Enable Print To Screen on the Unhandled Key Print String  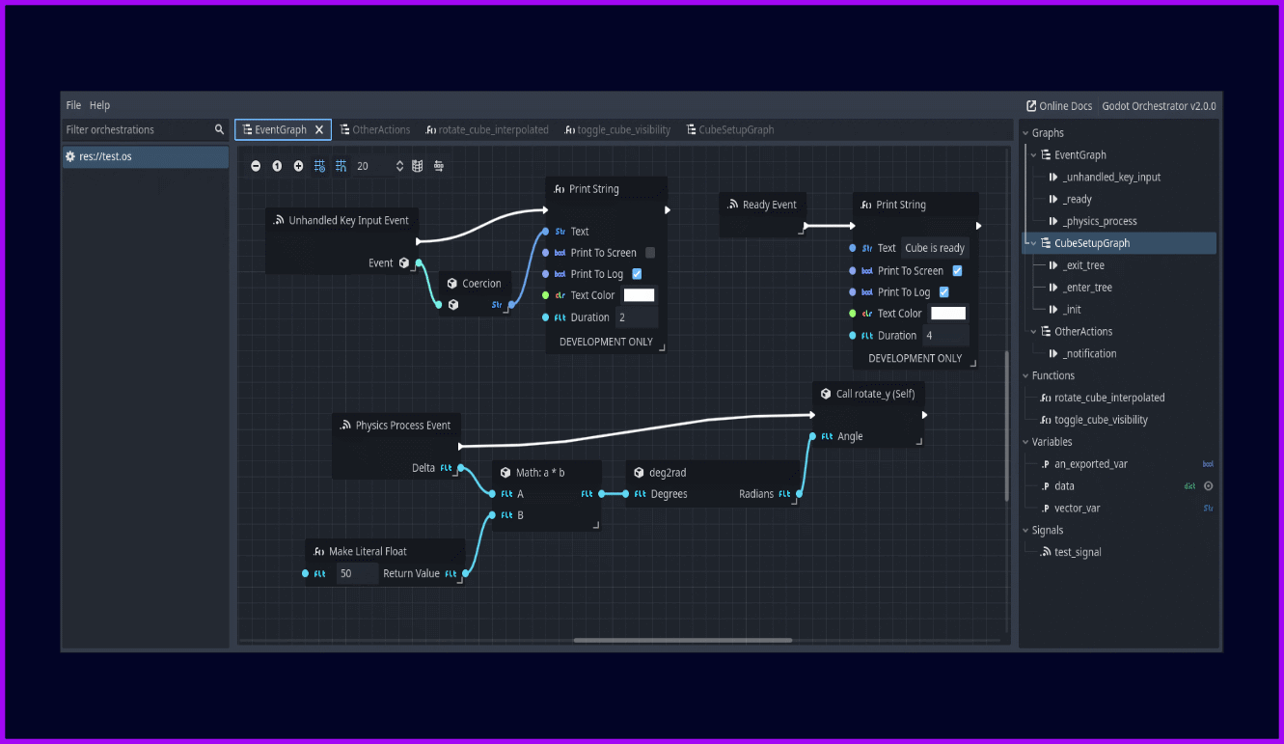pos(650,253)
